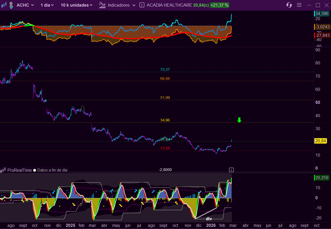Click the 'div' divergence label in oscillator

209,219
